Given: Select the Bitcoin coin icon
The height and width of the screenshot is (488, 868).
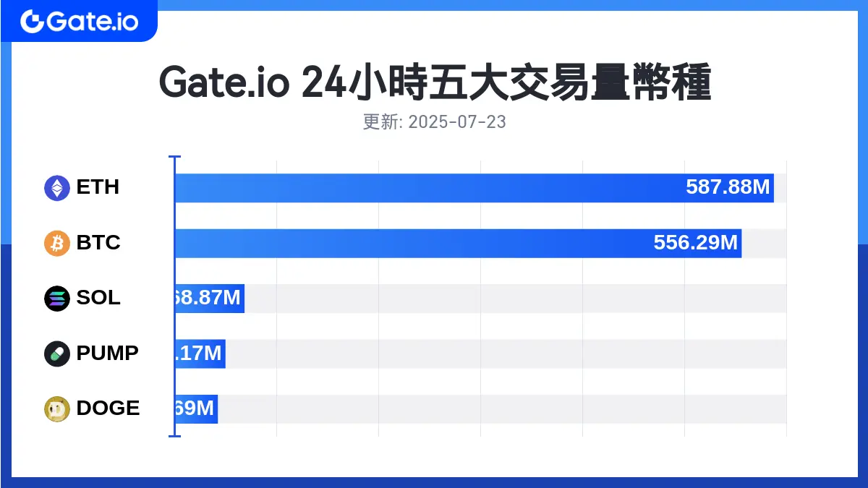Looking at the screenshot, I should click(x=57, y=243).
